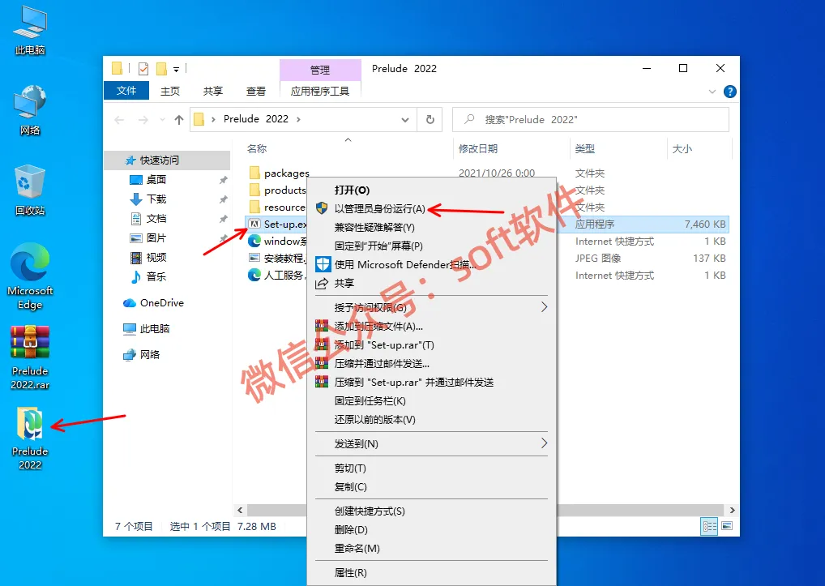Image resolution: width=825 pixels, height=586 pixels.
Task: Launch Microsoft Edge from desktop
Action: coord(30,276)
